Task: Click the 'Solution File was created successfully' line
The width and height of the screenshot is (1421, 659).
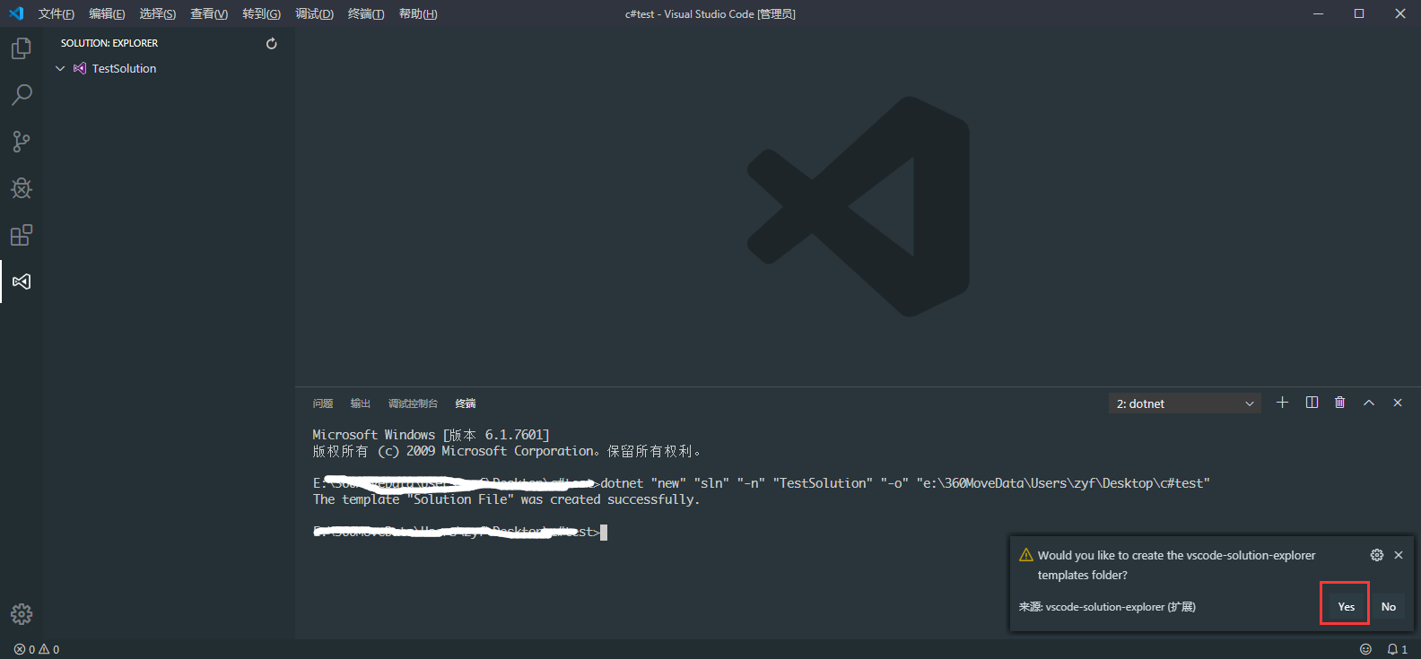Action: pos(506,499)
